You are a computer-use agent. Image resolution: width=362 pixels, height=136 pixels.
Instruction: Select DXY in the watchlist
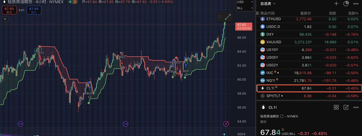point(309,34)
